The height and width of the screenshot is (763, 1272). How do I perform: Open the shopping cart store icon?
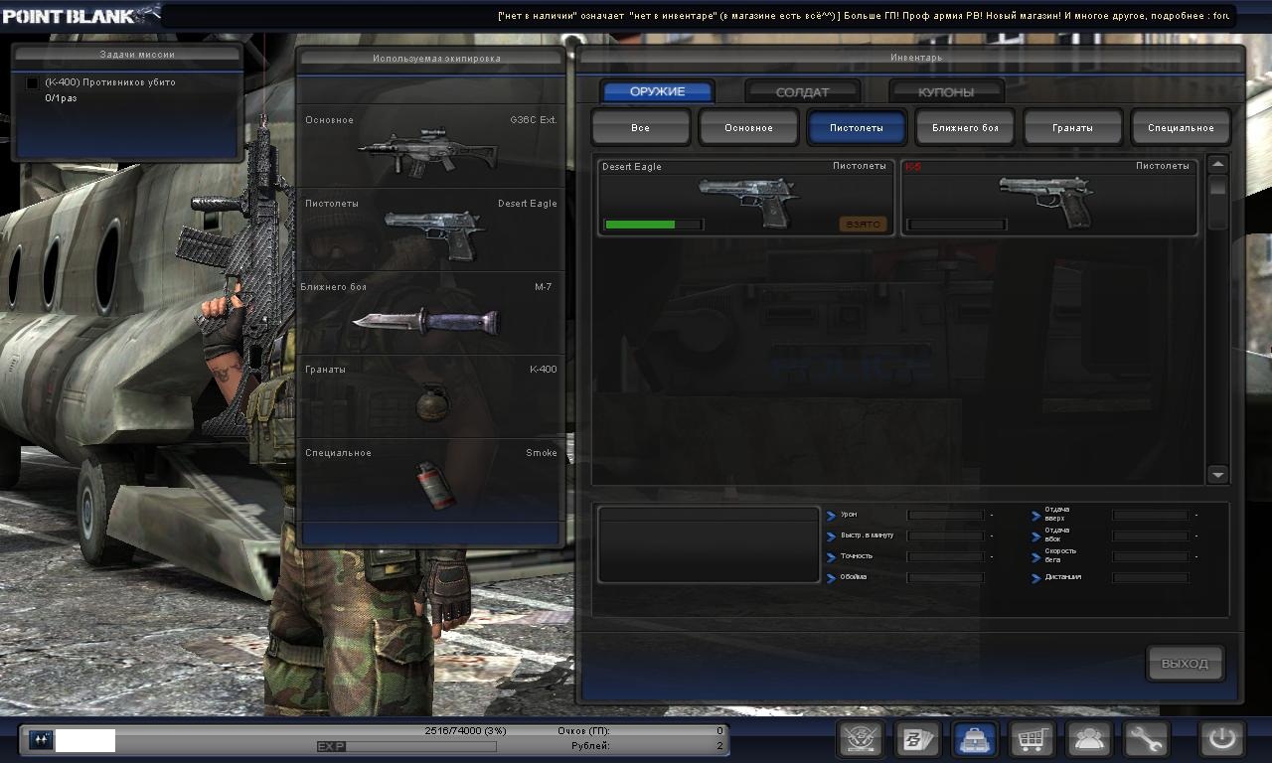click(1032, 739)
